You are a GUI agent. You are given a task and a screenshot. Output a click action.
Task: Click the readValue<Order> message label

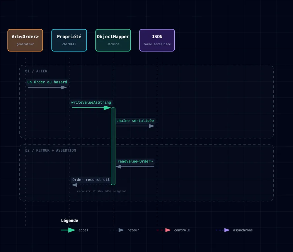click(135, 161)
